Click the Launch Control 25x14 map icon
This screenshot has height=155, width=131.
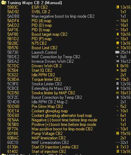(x=117, y=52)
